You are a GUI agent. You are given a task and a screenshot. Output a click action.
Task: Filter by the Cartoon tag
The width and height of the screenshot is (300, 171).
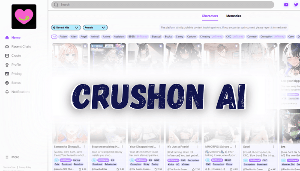pos(192,37)
